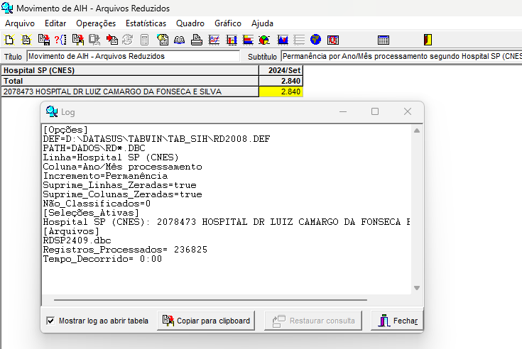Screen dimensions: 522x349
Task: Click Coluna=Ano/Mês processamento log line
Action: (x=122, y=167)
